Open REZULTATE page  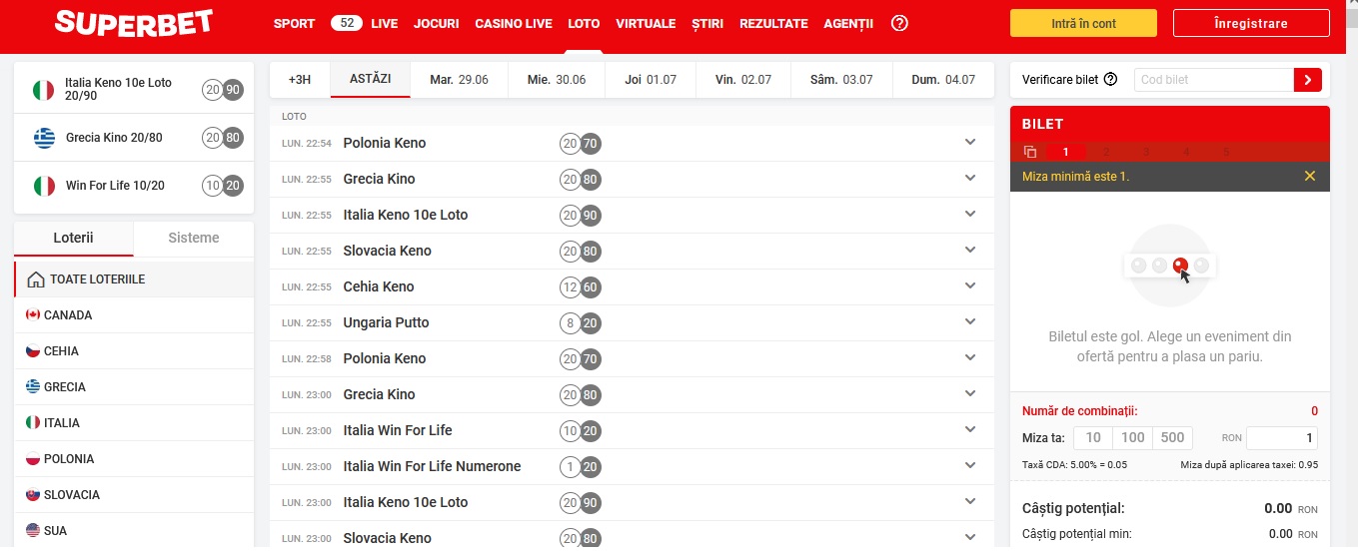coord(773,23)
